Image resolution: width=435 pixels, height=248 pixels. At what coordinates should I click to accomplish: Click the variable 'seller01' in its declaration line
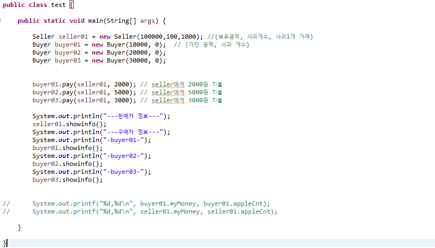[x=73, y=37]
